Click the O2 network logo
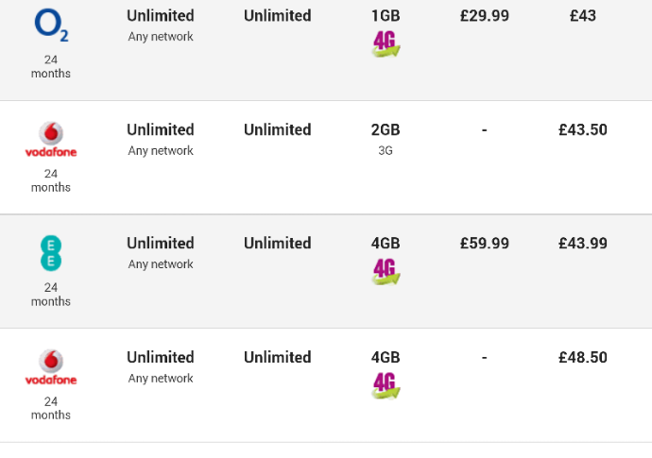Viewport: 652px width, 458px height. click(x=51, y=25)
